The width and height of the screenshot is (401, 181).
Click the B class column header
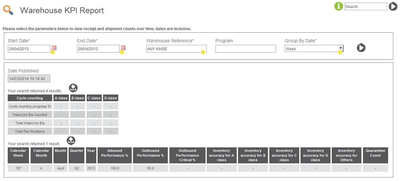(78, 98)
